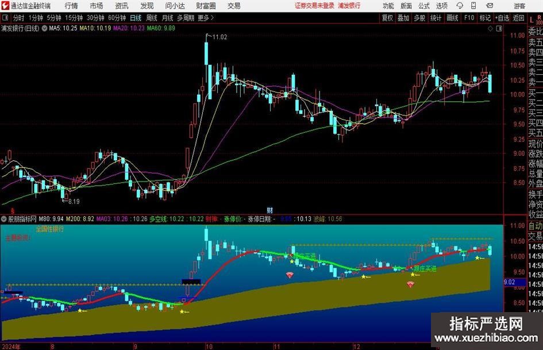
Task: Click the 返回 back button
Action: pos(518,18)
